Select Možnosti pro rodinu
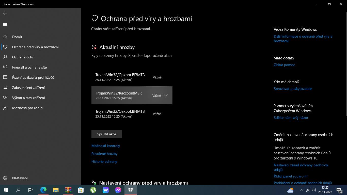The image size is (347, 195). [28, 108]
